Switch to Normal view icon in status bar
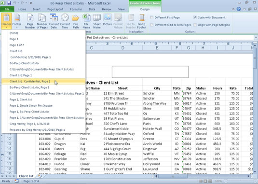Viewport: 258px width, 184px height. (x=201, y=181)
